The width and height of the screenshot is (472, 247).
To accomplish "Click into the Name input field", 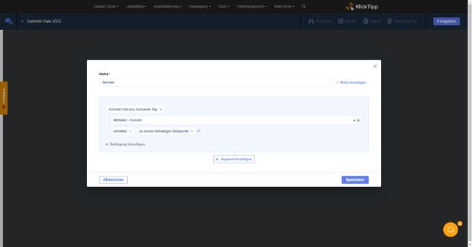I will pos(216,82).
